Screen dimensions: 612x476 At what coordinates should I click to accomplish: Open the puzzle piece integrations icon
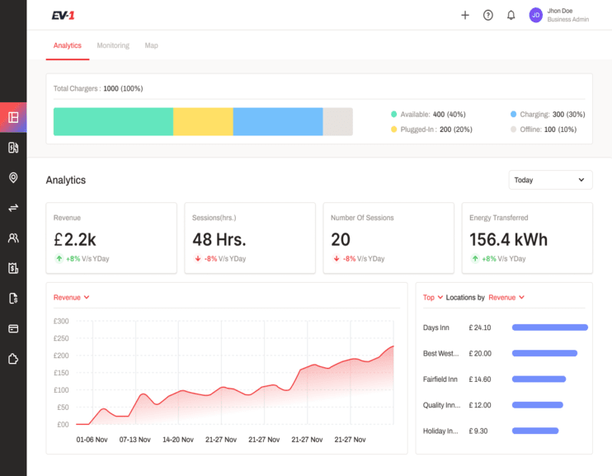[x=13, y=359]
